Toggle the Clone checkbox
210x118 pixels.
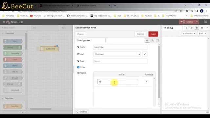pyautogui.click(x=78, y=67)
